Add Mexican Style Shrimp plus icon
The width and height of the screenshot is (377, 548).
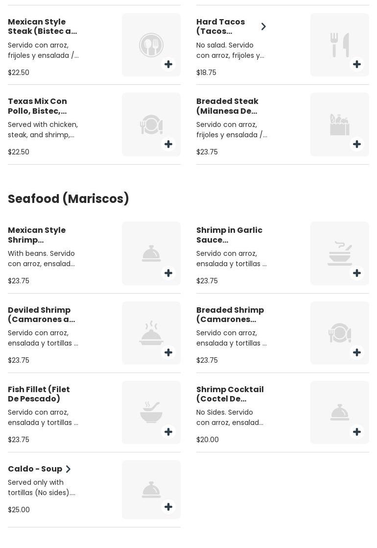coord(168,273)
